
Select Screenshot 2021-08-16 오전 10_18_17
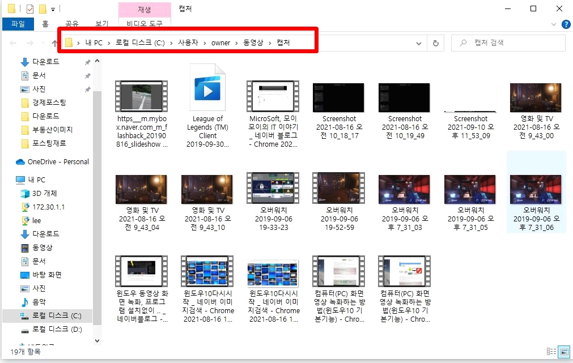point(339,110)
